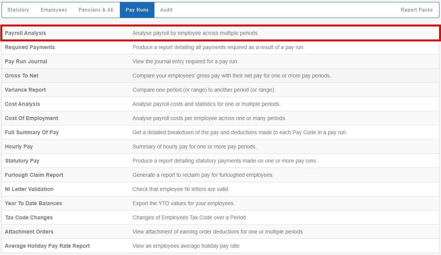Click 'Export the YTD values for your employees.'
The width and height of the screenshot is (441, 255).
(184, 203)
